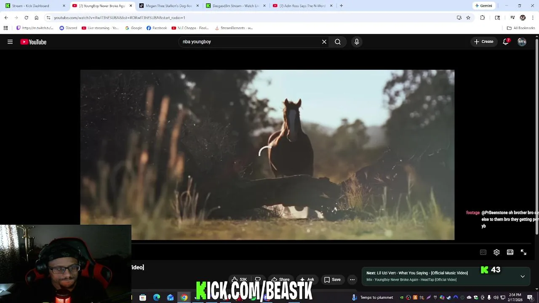539x303 pixels.
Task: Click the address bar URL
Action: [120, 18]
